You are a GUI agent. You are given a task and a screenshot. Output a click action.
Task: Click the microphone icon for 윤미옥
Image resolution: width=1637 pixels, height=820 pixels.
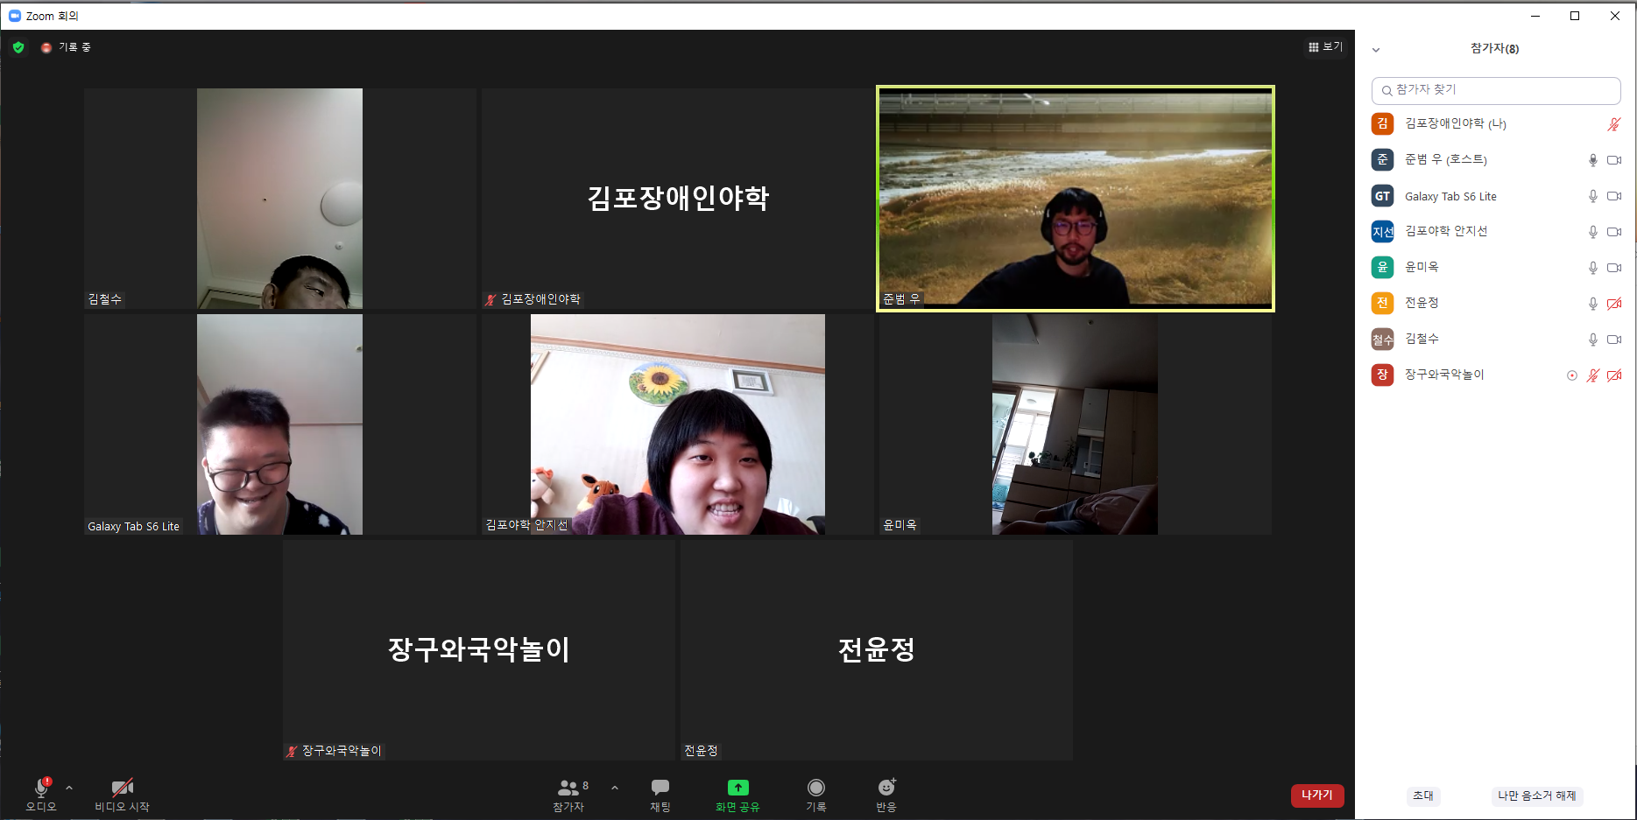(1593, 268)
